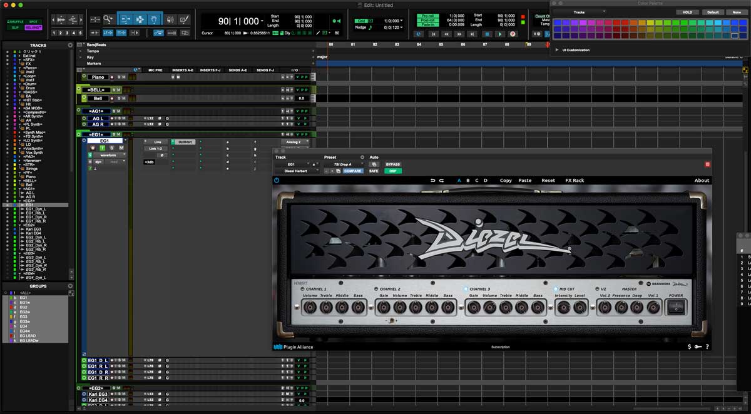Open the Tracks dropdown in Color Palette
Viewport: 751px width, 414px height.
click(x=579, y=13)
